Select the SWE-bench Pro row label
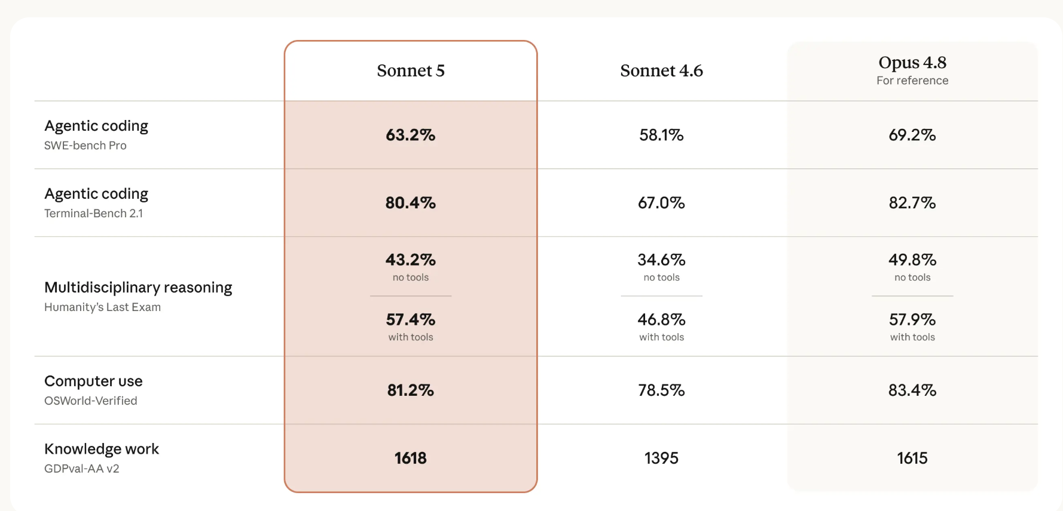 click(85, 146)
